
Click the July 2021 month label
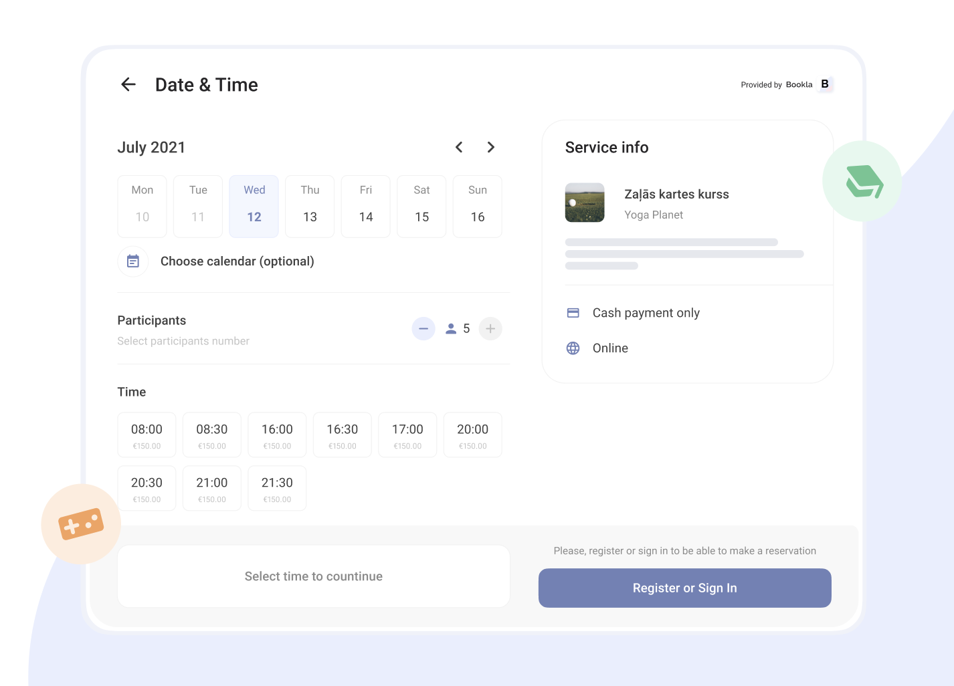[151, 147]
